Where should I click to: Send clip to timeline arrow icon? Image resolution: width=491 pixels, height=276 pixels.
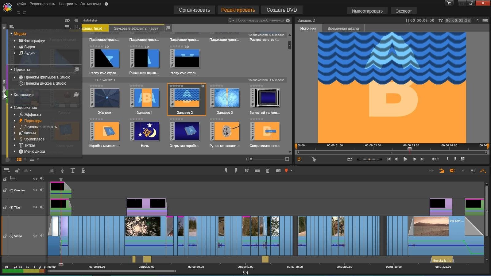(x=313, y=159)
